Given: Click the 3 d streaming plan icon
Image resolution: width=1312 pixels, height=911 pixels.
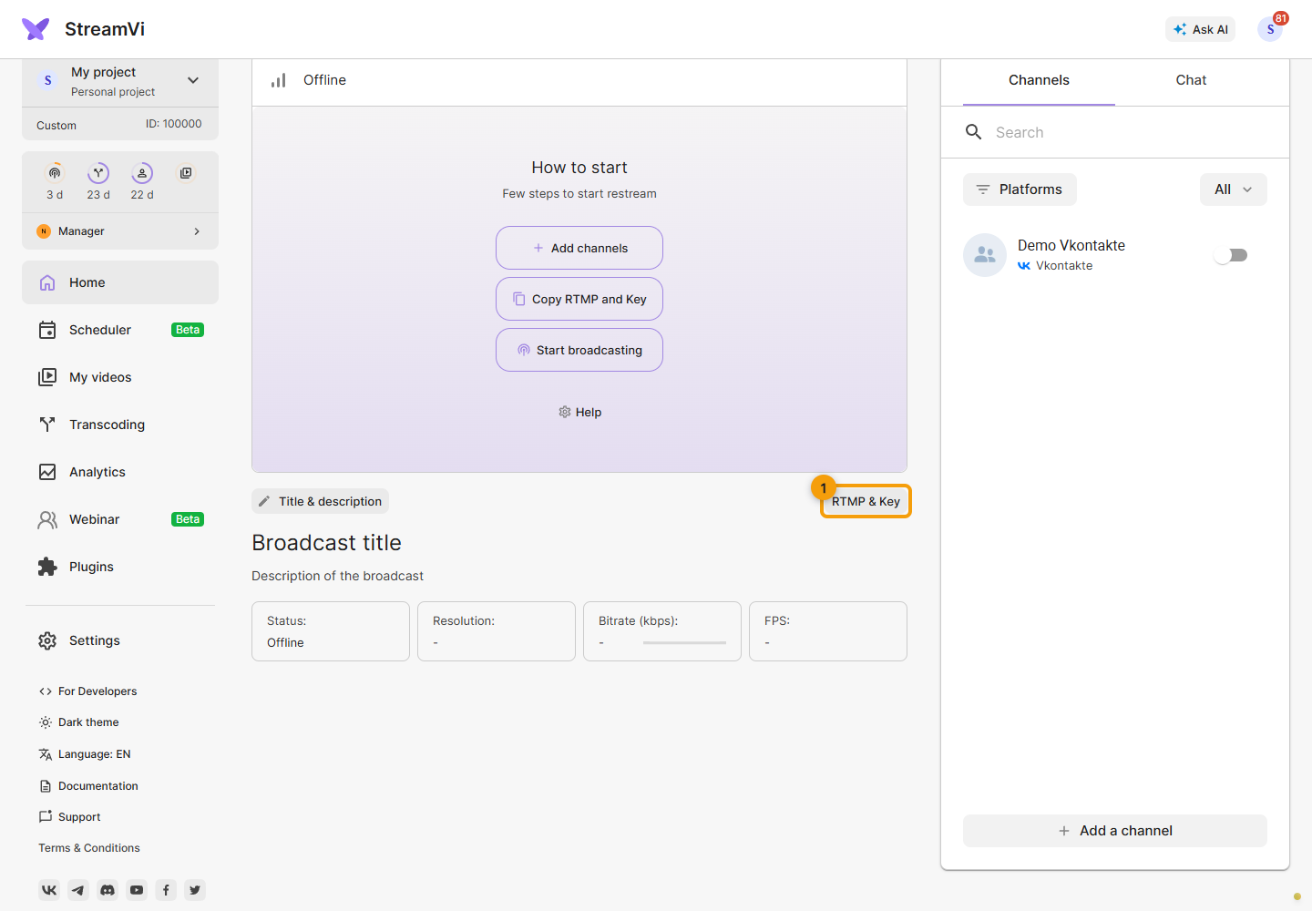Looking at the screenshot, I should [x=55, y=173].
